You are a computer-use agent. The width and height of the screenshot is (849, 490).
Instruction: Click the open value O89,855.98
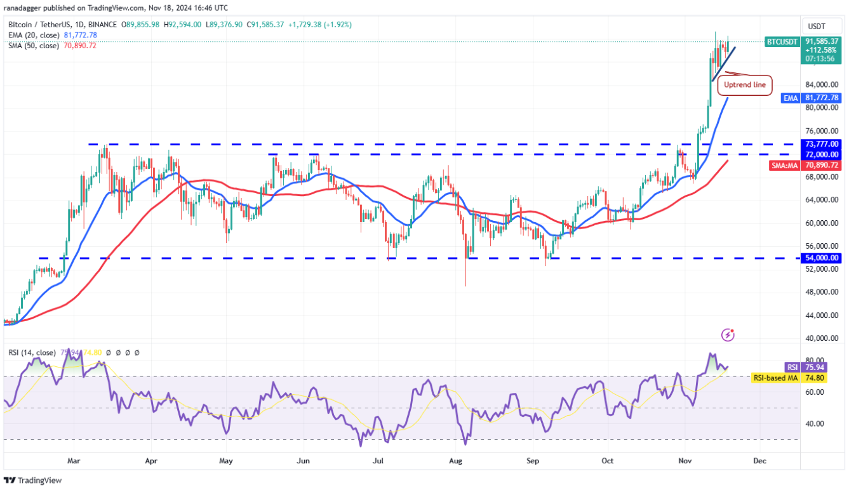140,25
